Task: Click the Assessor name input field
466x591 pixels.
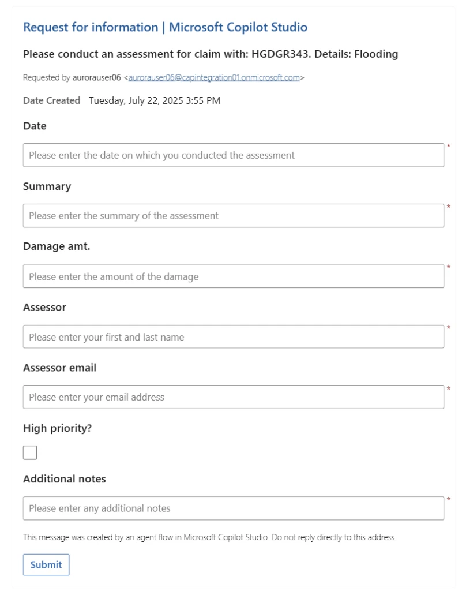Action: tap(233, 336)
